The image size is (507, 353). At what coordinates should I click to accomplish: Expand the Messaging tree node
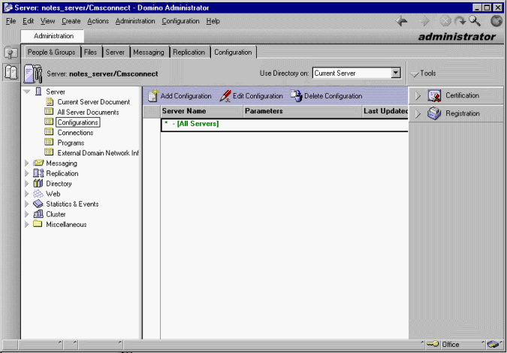click(x=27, y=163)
